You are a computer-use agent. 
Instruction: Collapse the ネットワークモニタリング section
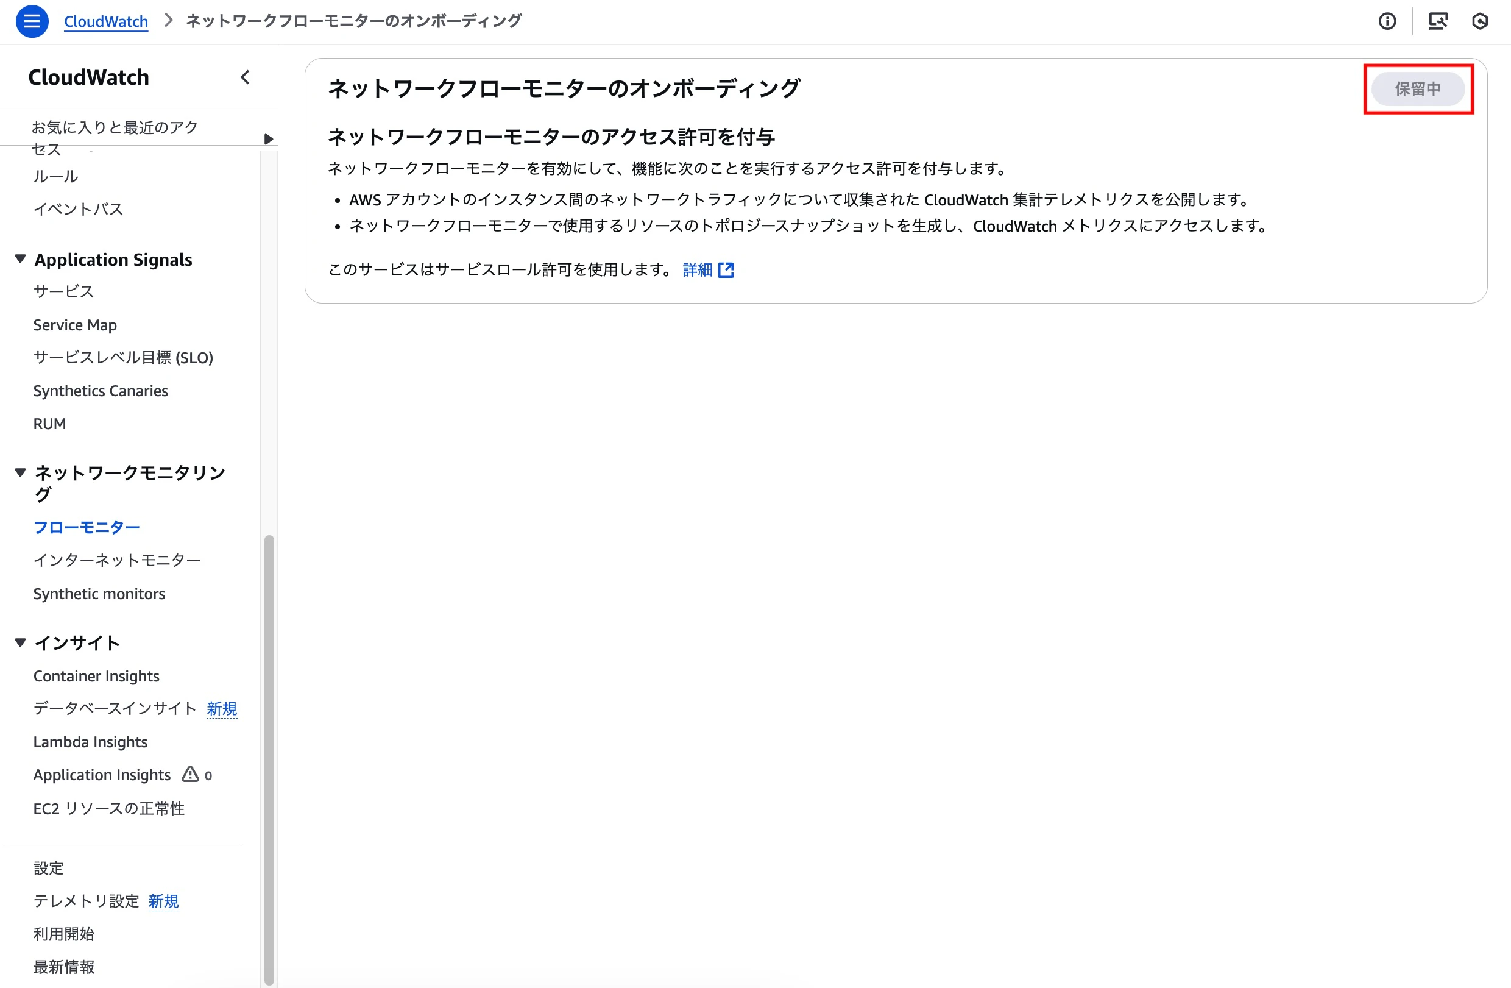(20, 472)
